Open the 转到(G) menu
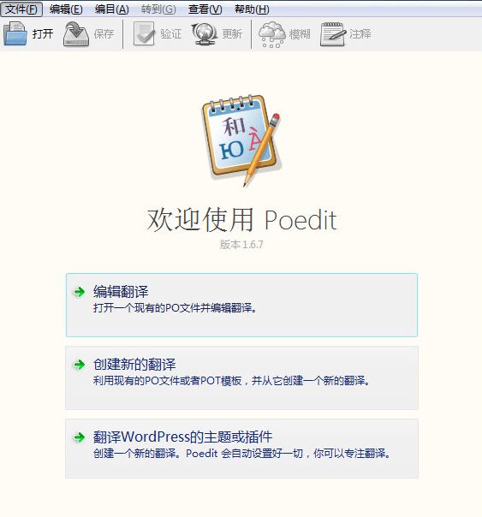 pyautogui.click(x=158, y=9)
